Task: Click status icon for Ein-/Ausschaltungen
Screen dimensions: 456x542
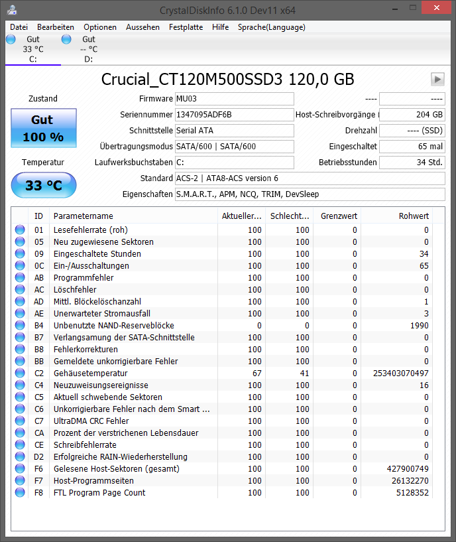Action: coord(20,265)
